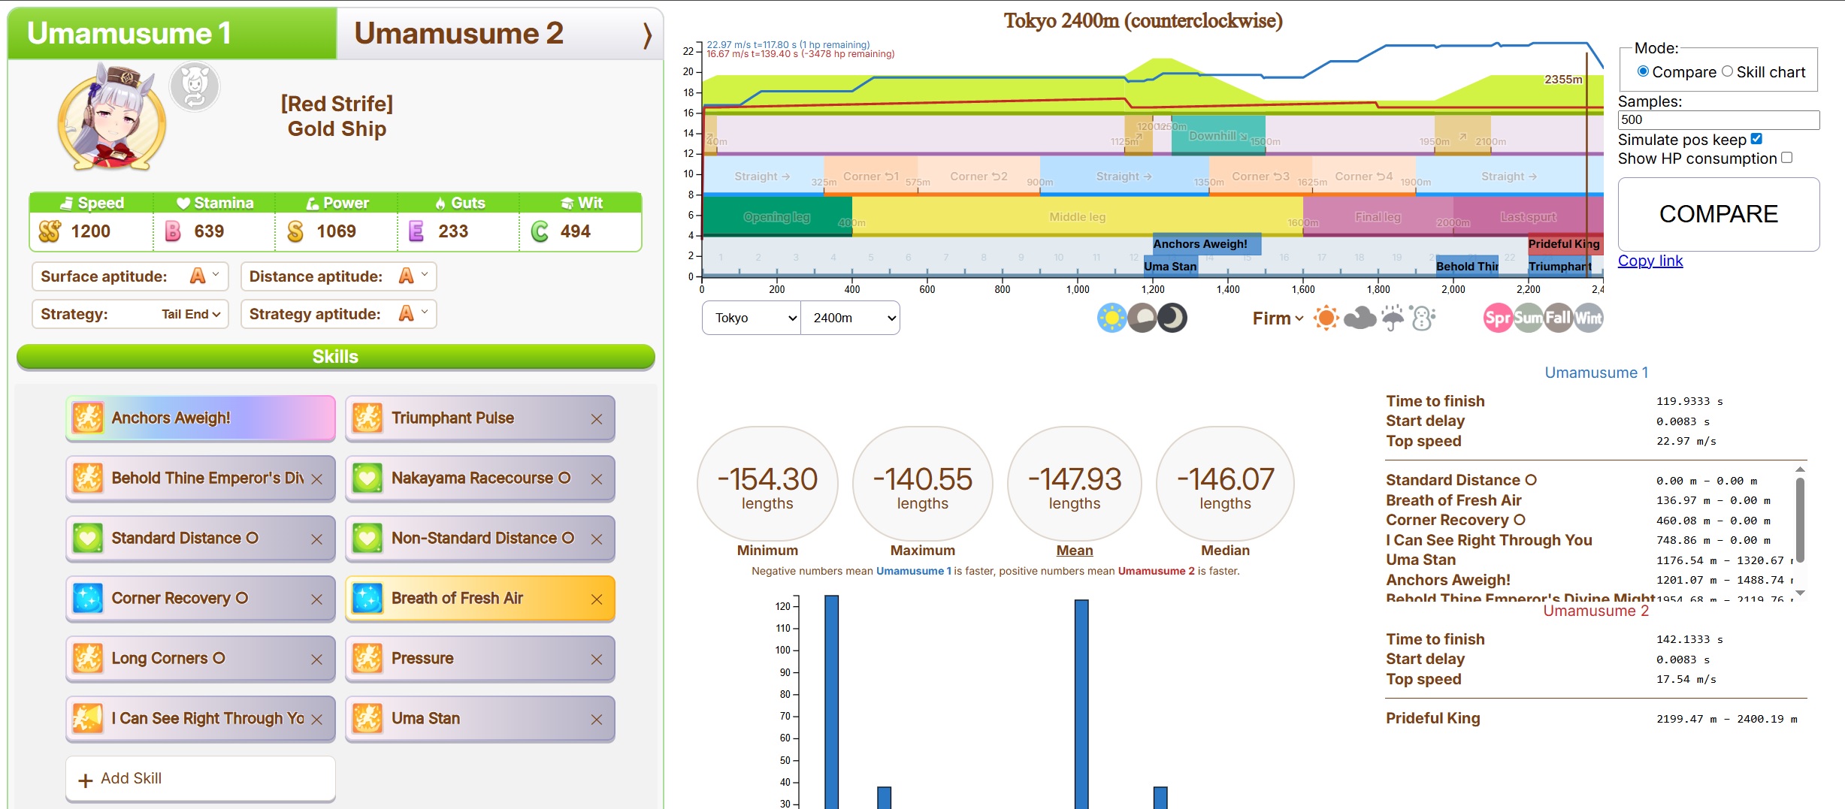
Task: Click the Maximum -140.55 lengths circle
Action: pos(923,484)
